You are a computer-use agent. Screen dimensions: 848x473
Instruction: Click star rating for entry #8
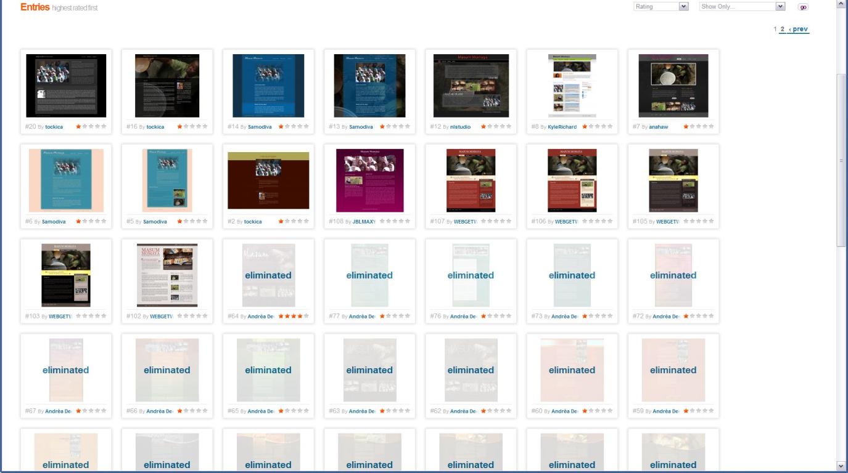597,126
